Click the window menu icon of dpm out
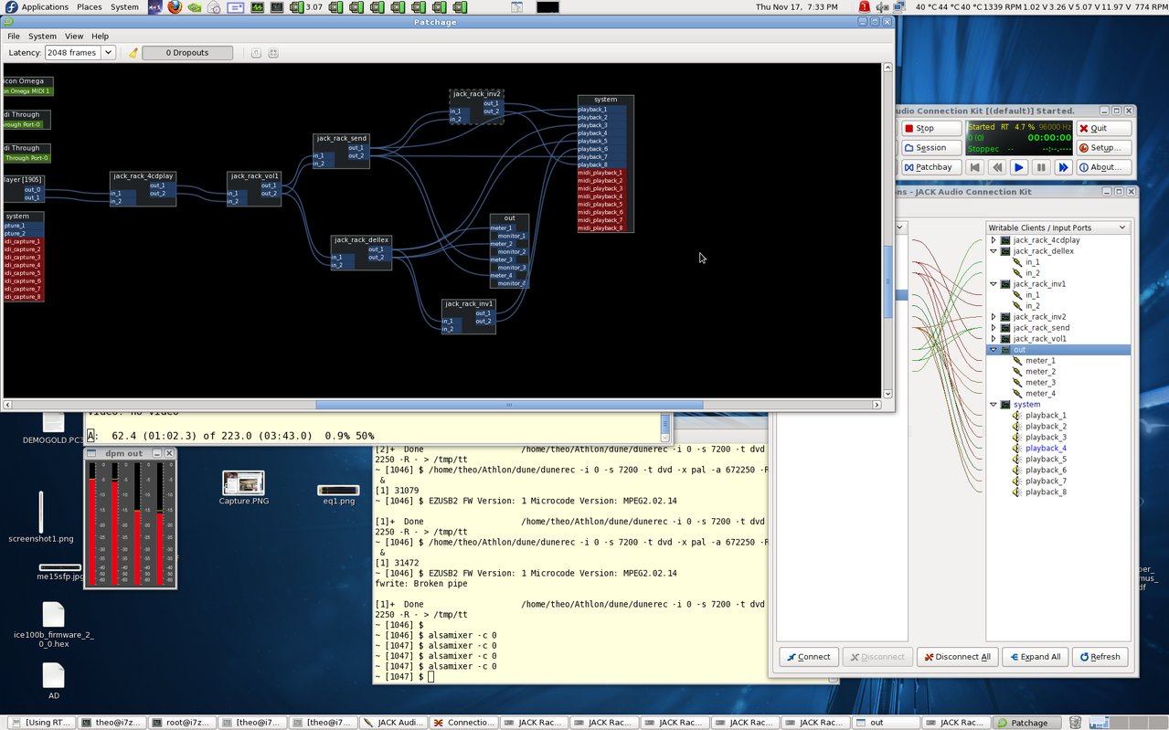 click(x=91, y=453)
